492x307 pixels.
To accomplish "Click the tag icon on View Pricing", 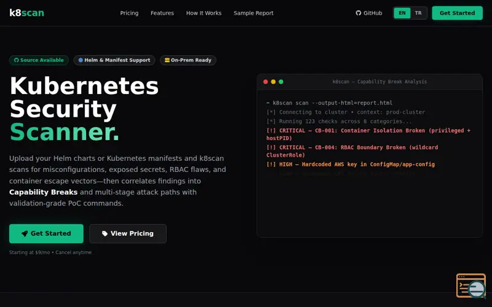I will [105, 234].
